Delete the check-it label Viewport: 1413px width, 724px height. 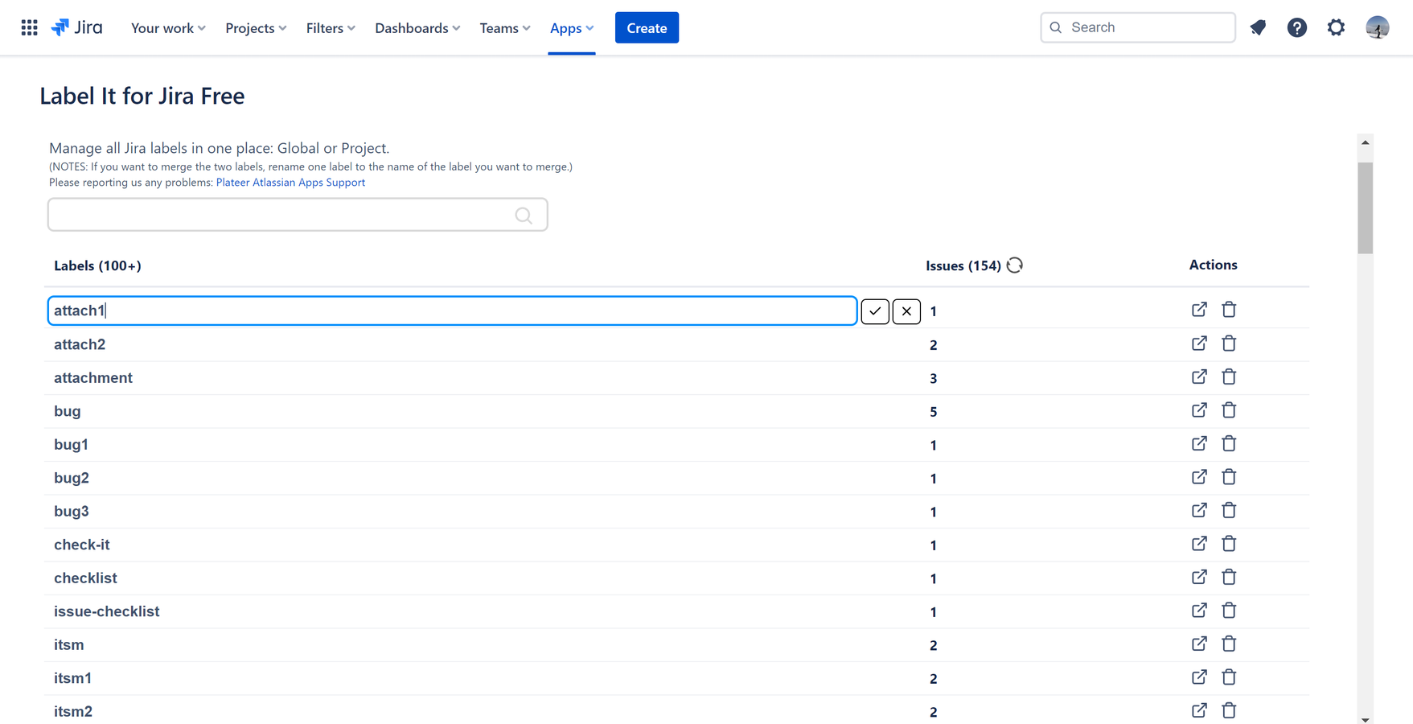[x=1229, y=544]
